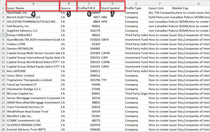Click the ABX stock symbol cell

coord(113,17)
